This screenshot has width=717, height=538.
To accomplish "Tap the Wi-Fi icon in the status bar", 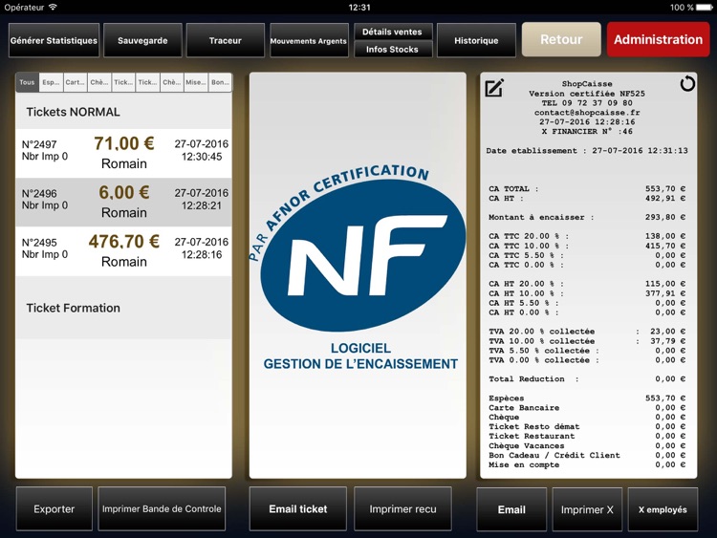I will pos(53,7).
